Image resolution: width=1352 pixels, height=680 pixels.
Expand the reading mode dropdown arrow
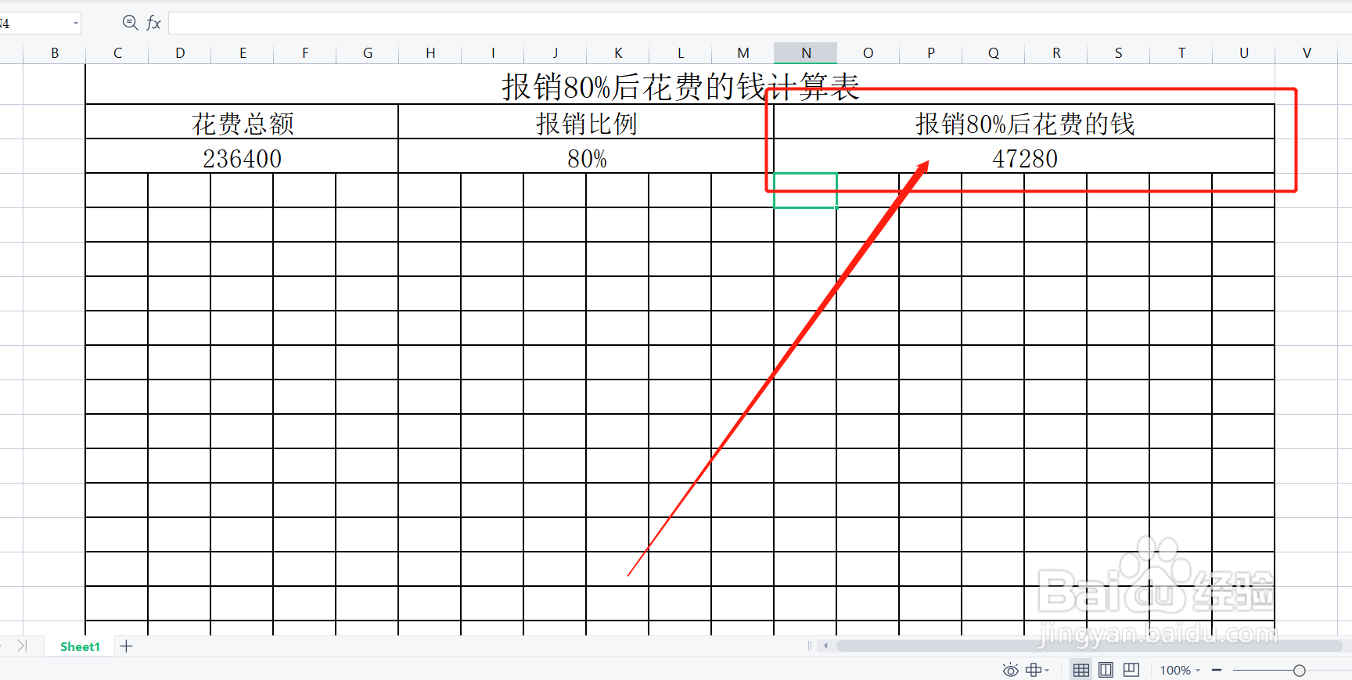(x=1047, y=671)
